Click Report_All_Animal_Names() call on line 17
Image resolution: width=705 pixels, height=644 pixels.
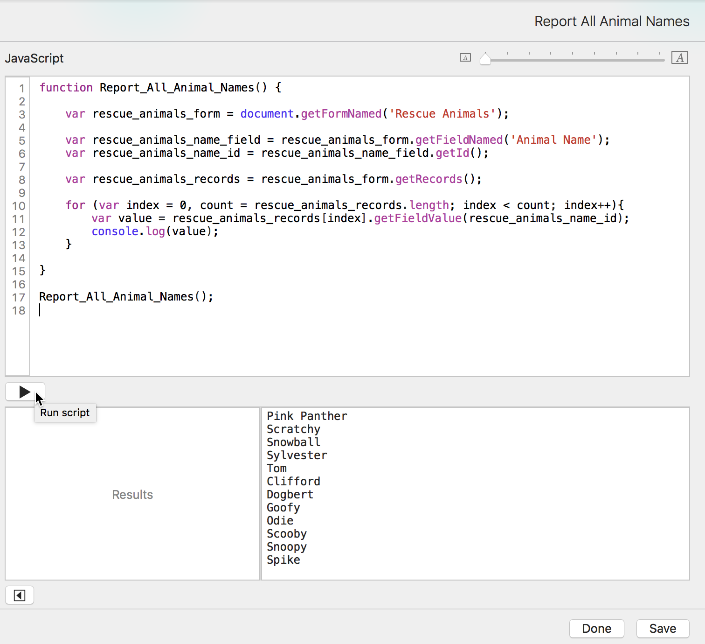(x=126, y=297)
